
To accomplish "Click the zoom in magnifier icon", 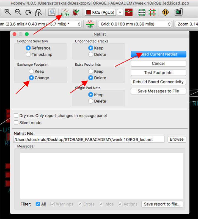I will tap(7, 12).
